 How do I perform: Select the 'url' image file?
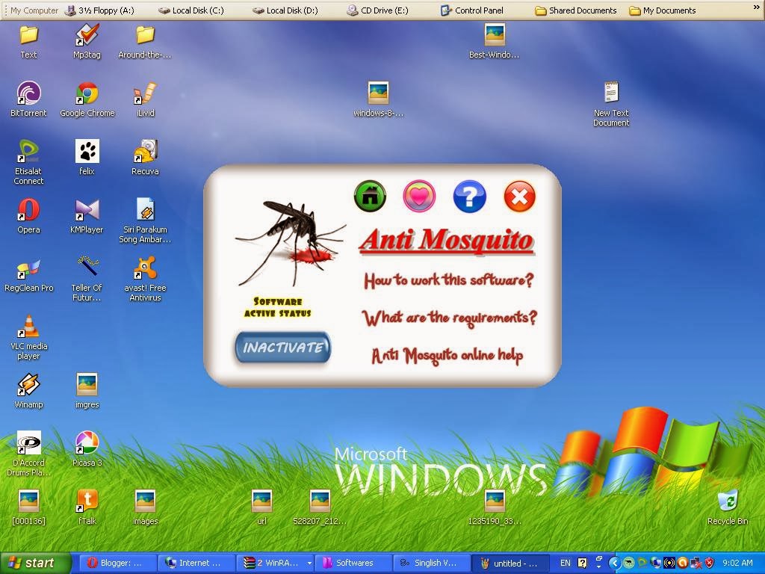click(x=261, y=507)
